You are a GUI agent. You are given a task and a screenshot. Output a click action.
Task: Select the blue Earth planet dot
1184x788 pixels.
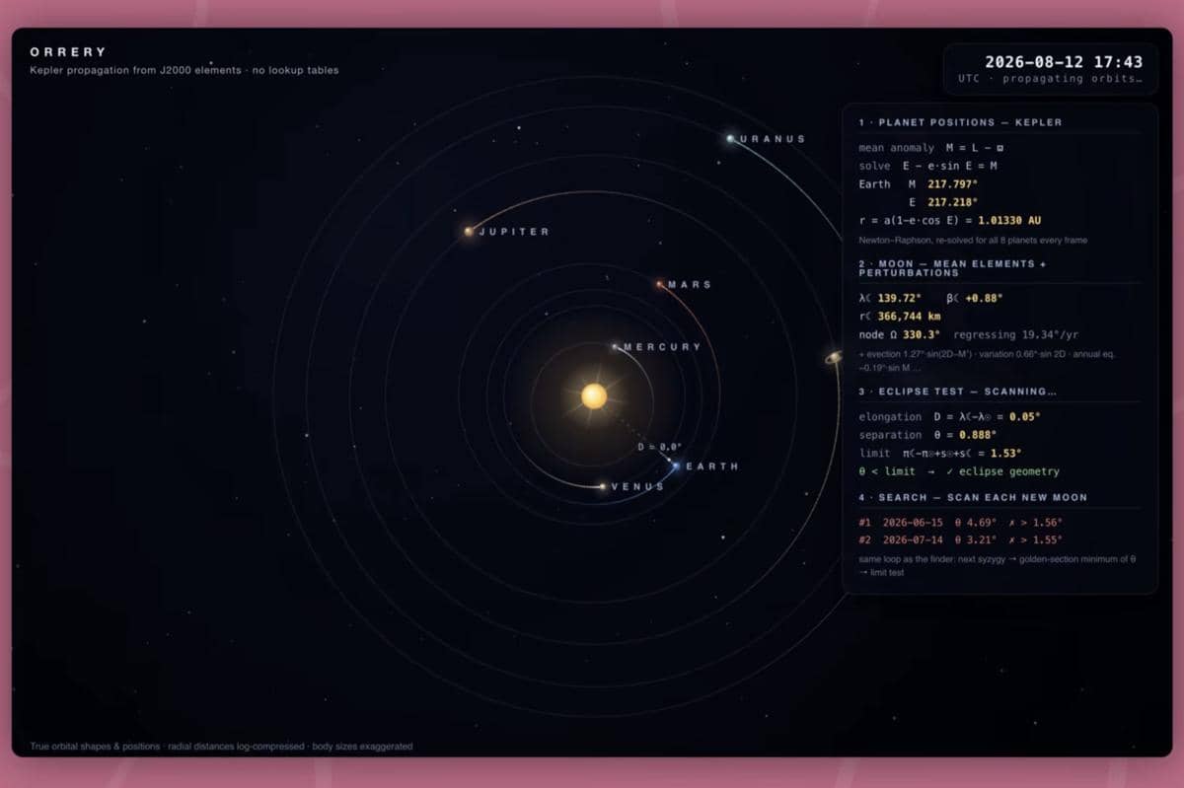tap(676, 466)
